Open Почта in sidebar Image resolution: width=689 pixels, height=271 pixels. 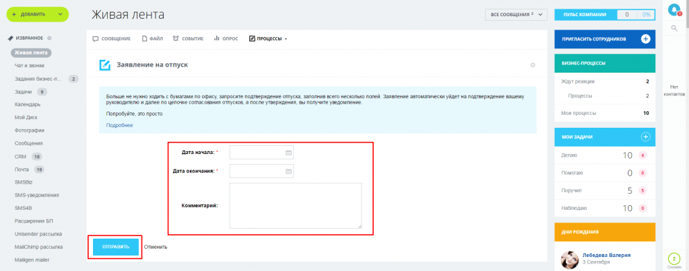22,169
